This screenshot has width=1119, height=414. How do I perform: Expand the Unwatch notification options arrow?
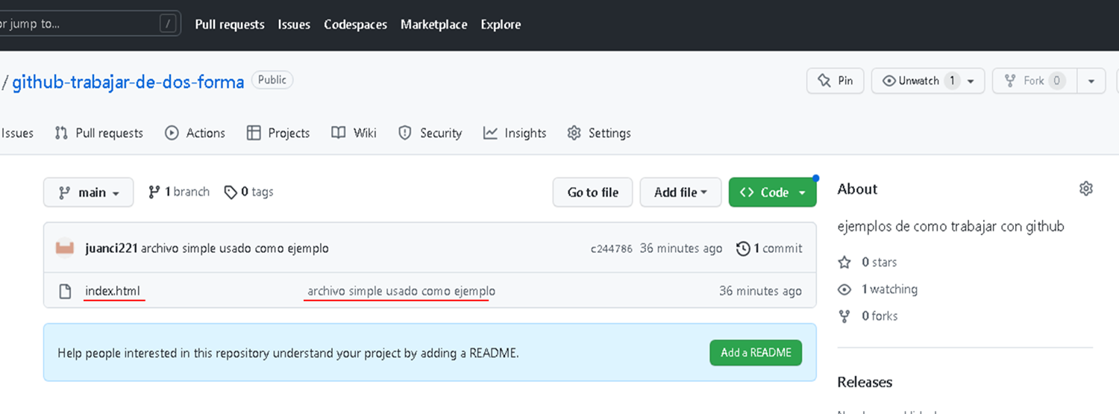tap(971, 81)
